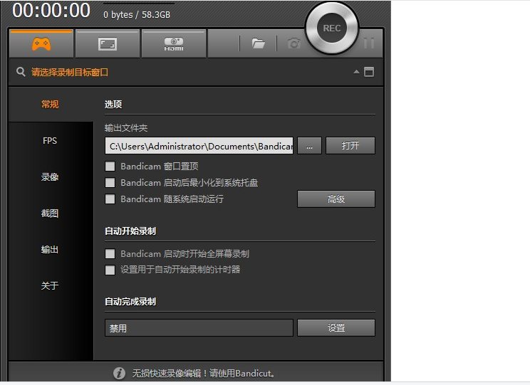Open the 关于 tab
The height and width of the screenshot is (385, 530).
pos(50,285)
